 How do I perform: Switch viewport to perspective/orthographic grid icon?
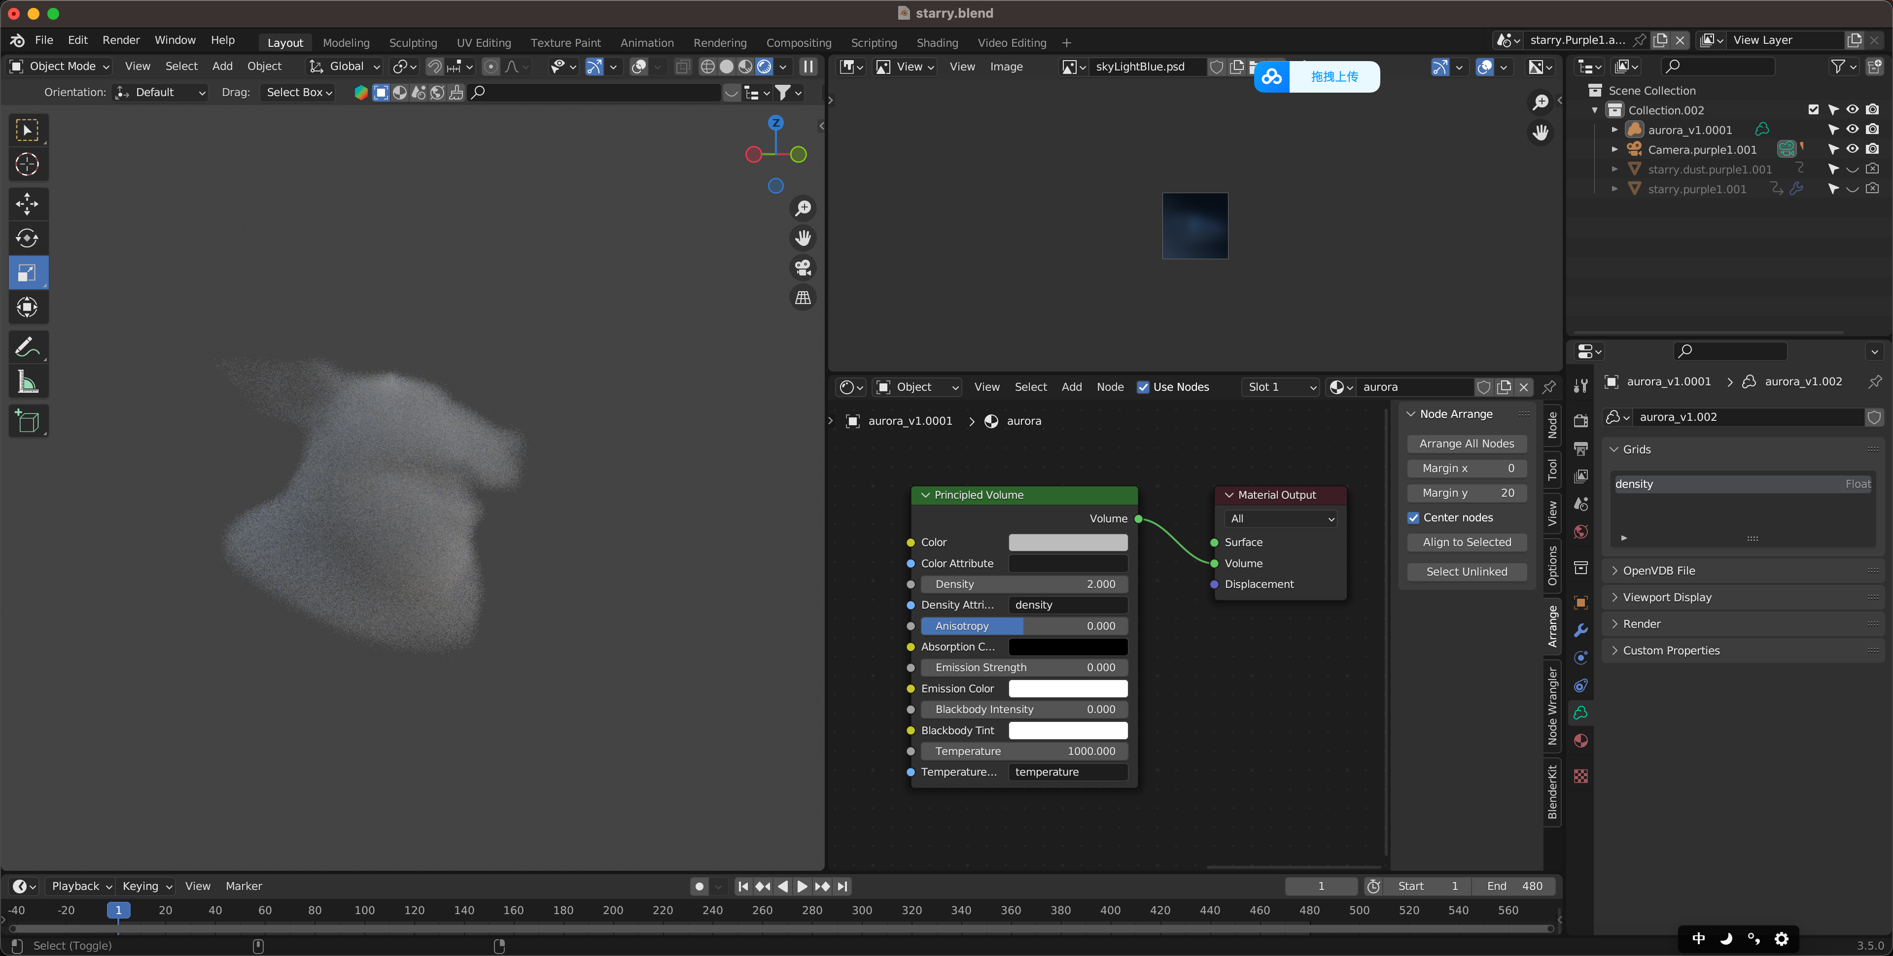click(803, 298)
